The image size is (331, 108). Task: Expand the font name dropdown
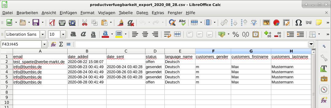[43, 34]
